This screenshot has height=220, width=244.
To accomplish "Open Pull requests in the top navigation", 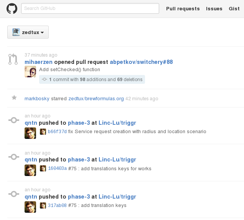I will (183, 9).
